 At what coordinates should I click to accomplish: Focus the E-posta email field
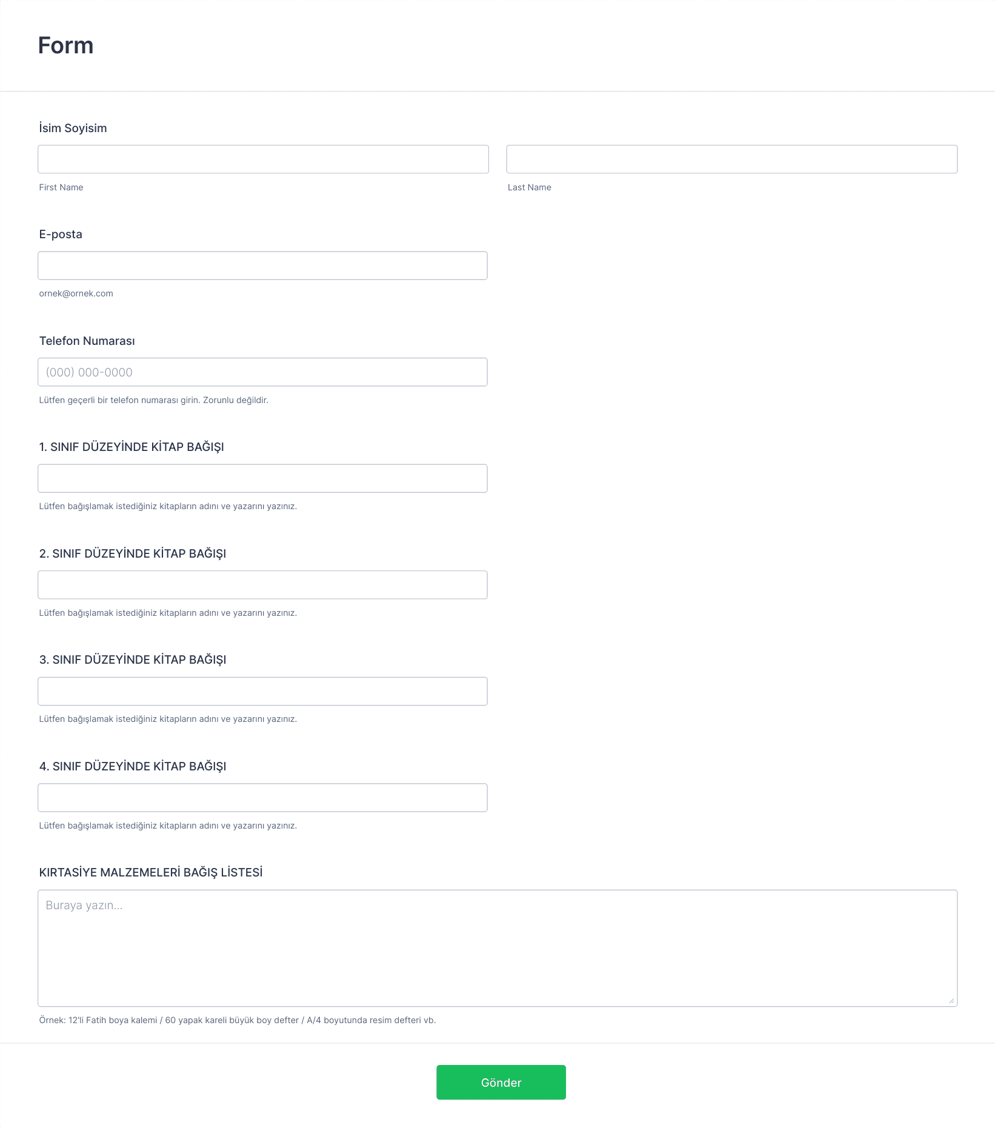tap(262, 265)
